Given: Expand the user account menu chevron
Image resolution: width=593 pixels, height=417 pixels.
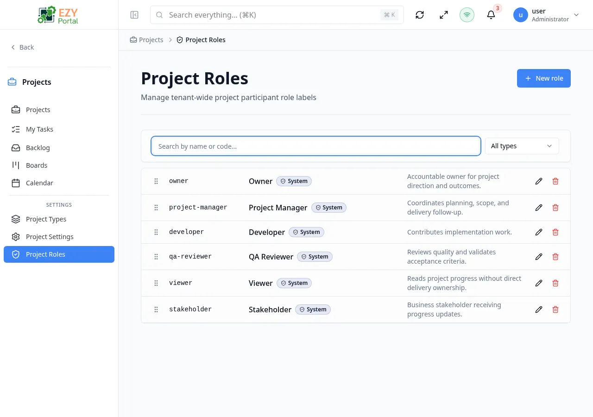Looking at the screenshot, I should 576,15.
